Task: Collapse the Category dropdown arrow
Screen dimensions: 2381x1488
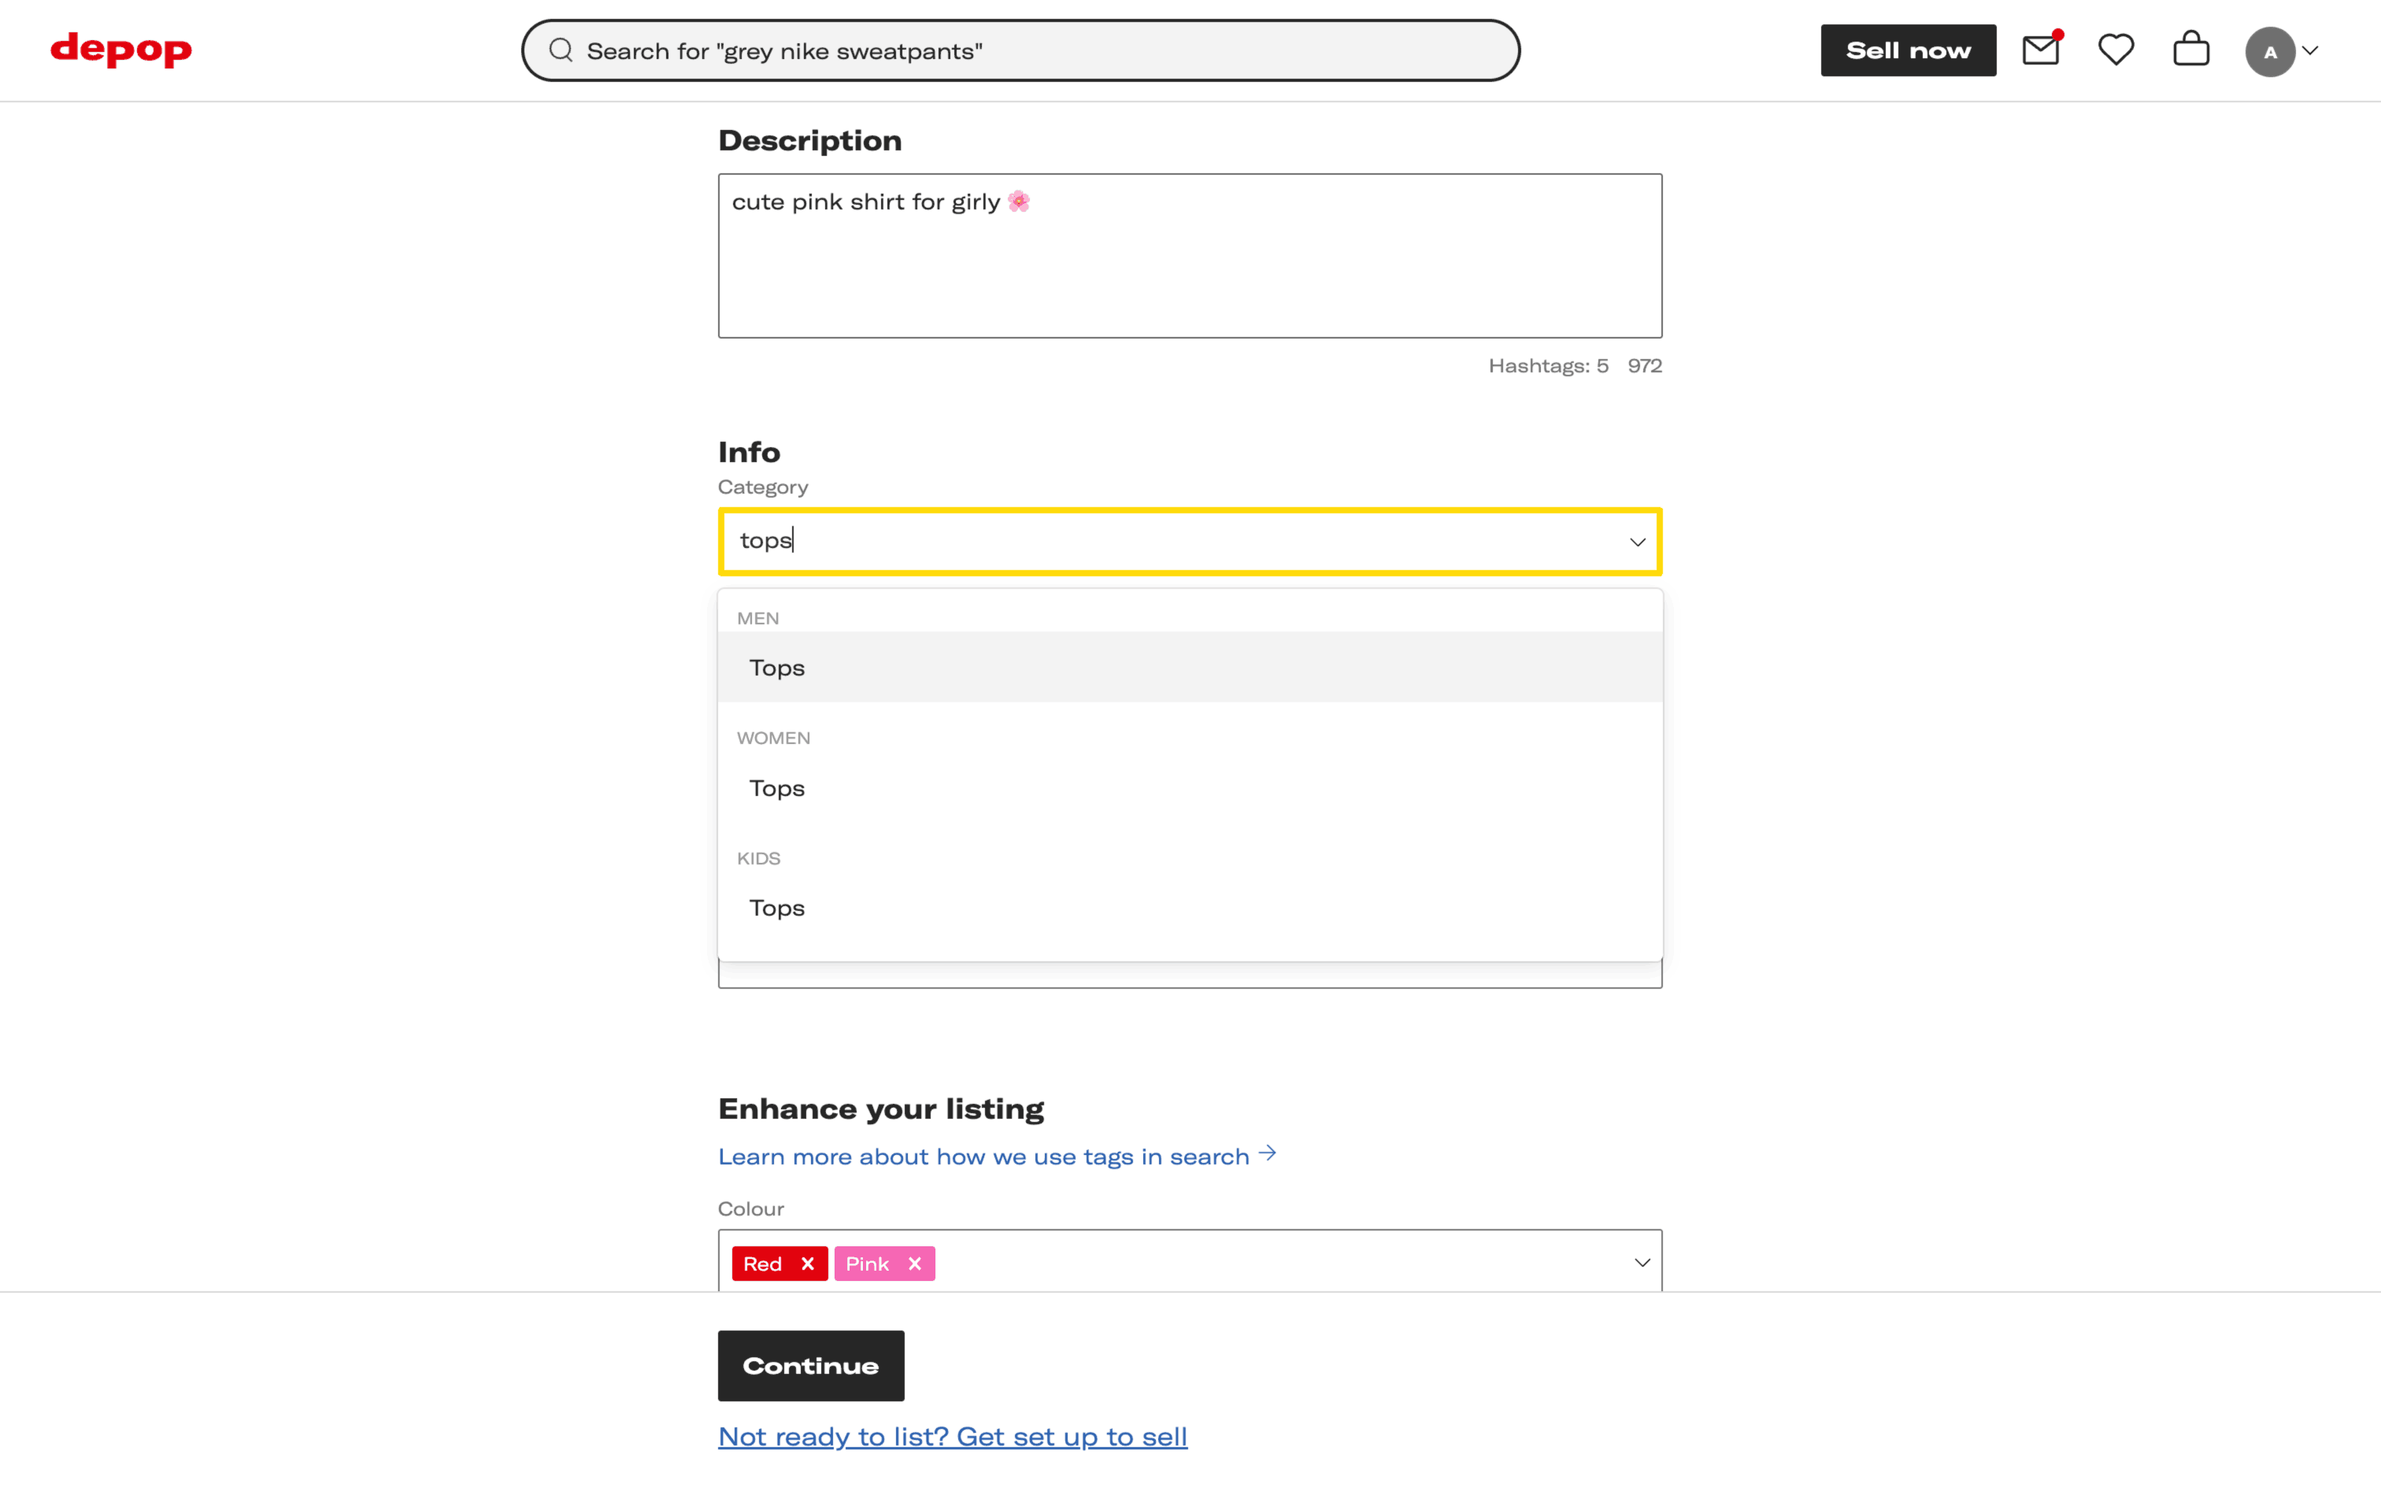Action: (1637, 542)
